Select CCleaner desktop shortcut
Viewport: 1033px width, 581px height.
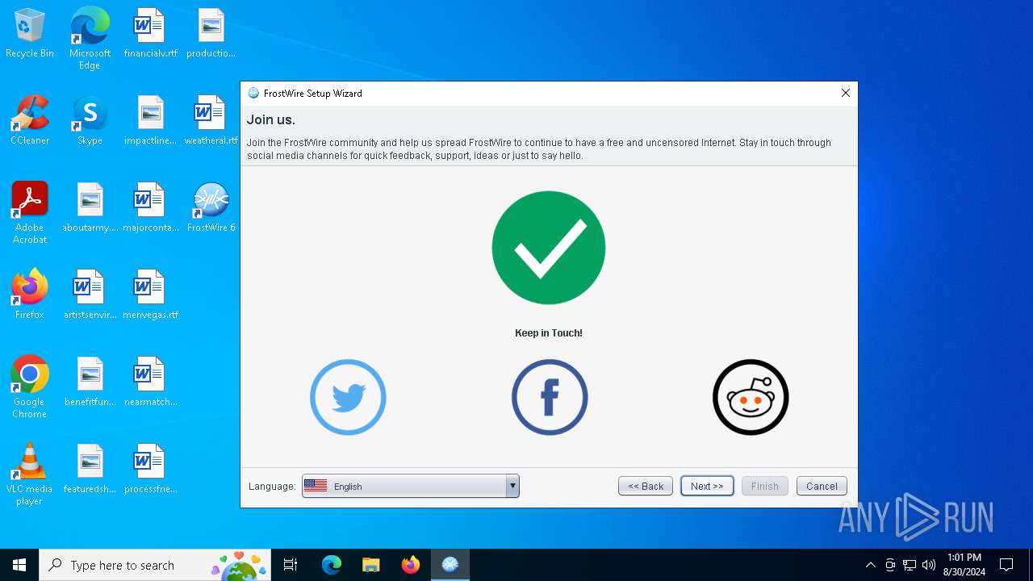point(30,120)
